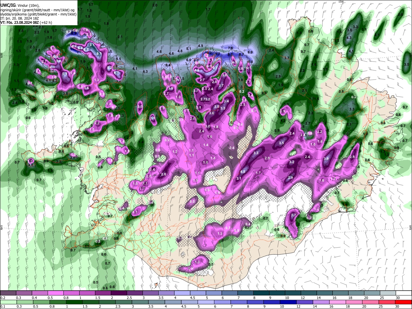Pick the upper snow legend swatch labeled 2.5
Image resolution: width=412 pixels, height=309 pixels.
click(134, 293)
